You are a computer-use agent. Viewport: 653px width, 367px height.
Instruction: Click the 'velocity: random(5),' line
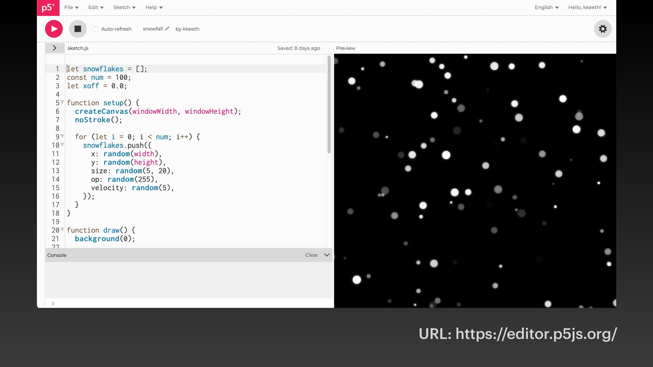pos(132,188)
